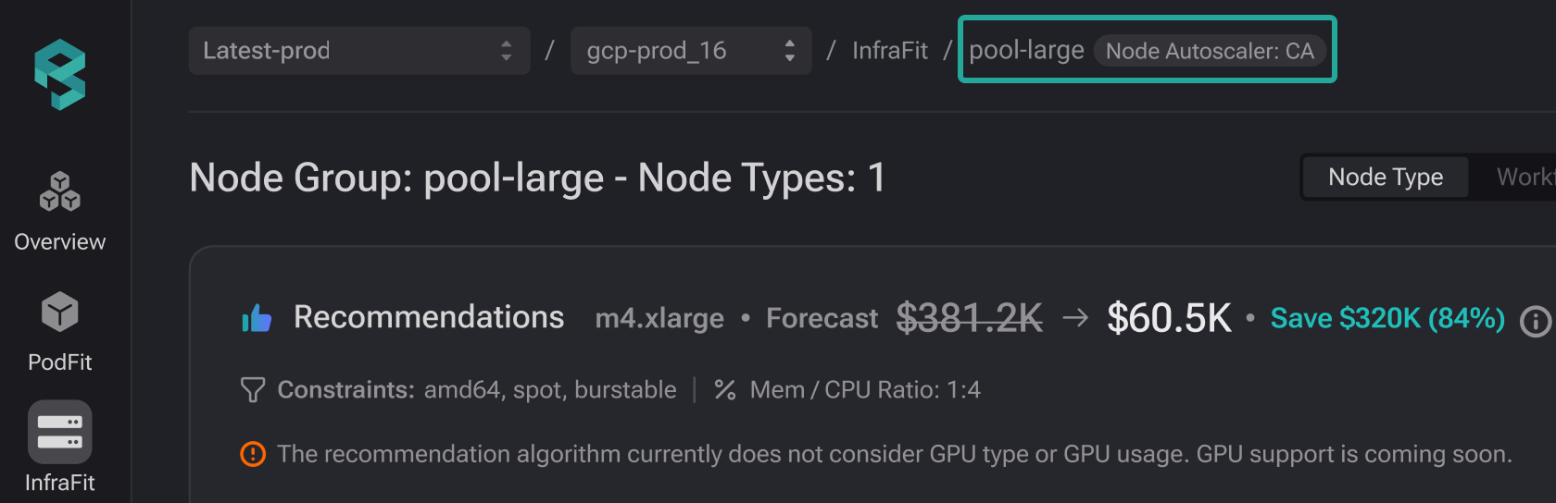Click the GPU support notice text

coord(895,454)
